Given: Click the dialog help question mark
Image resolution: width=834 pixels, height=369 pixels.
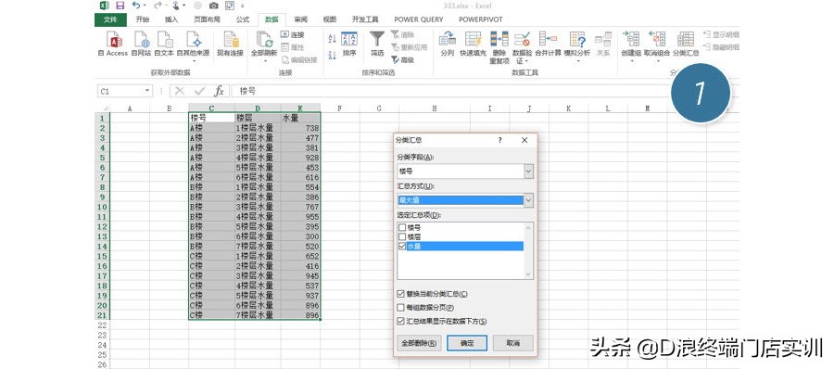Looking at the screenshot, I should pyautogui.click(x=499, y=140).
